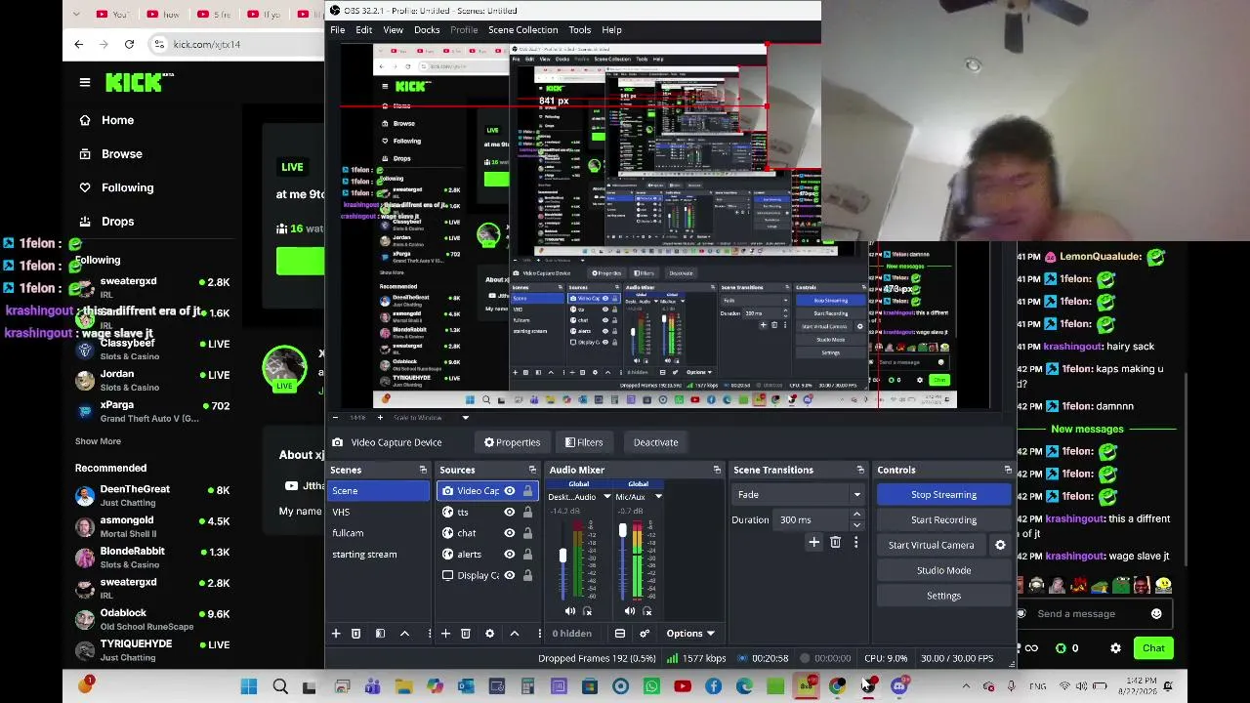Viewport: 1250px width, 703px height.
Task: Open OBS Settings from Controls
Action: [x=943, y=596]
